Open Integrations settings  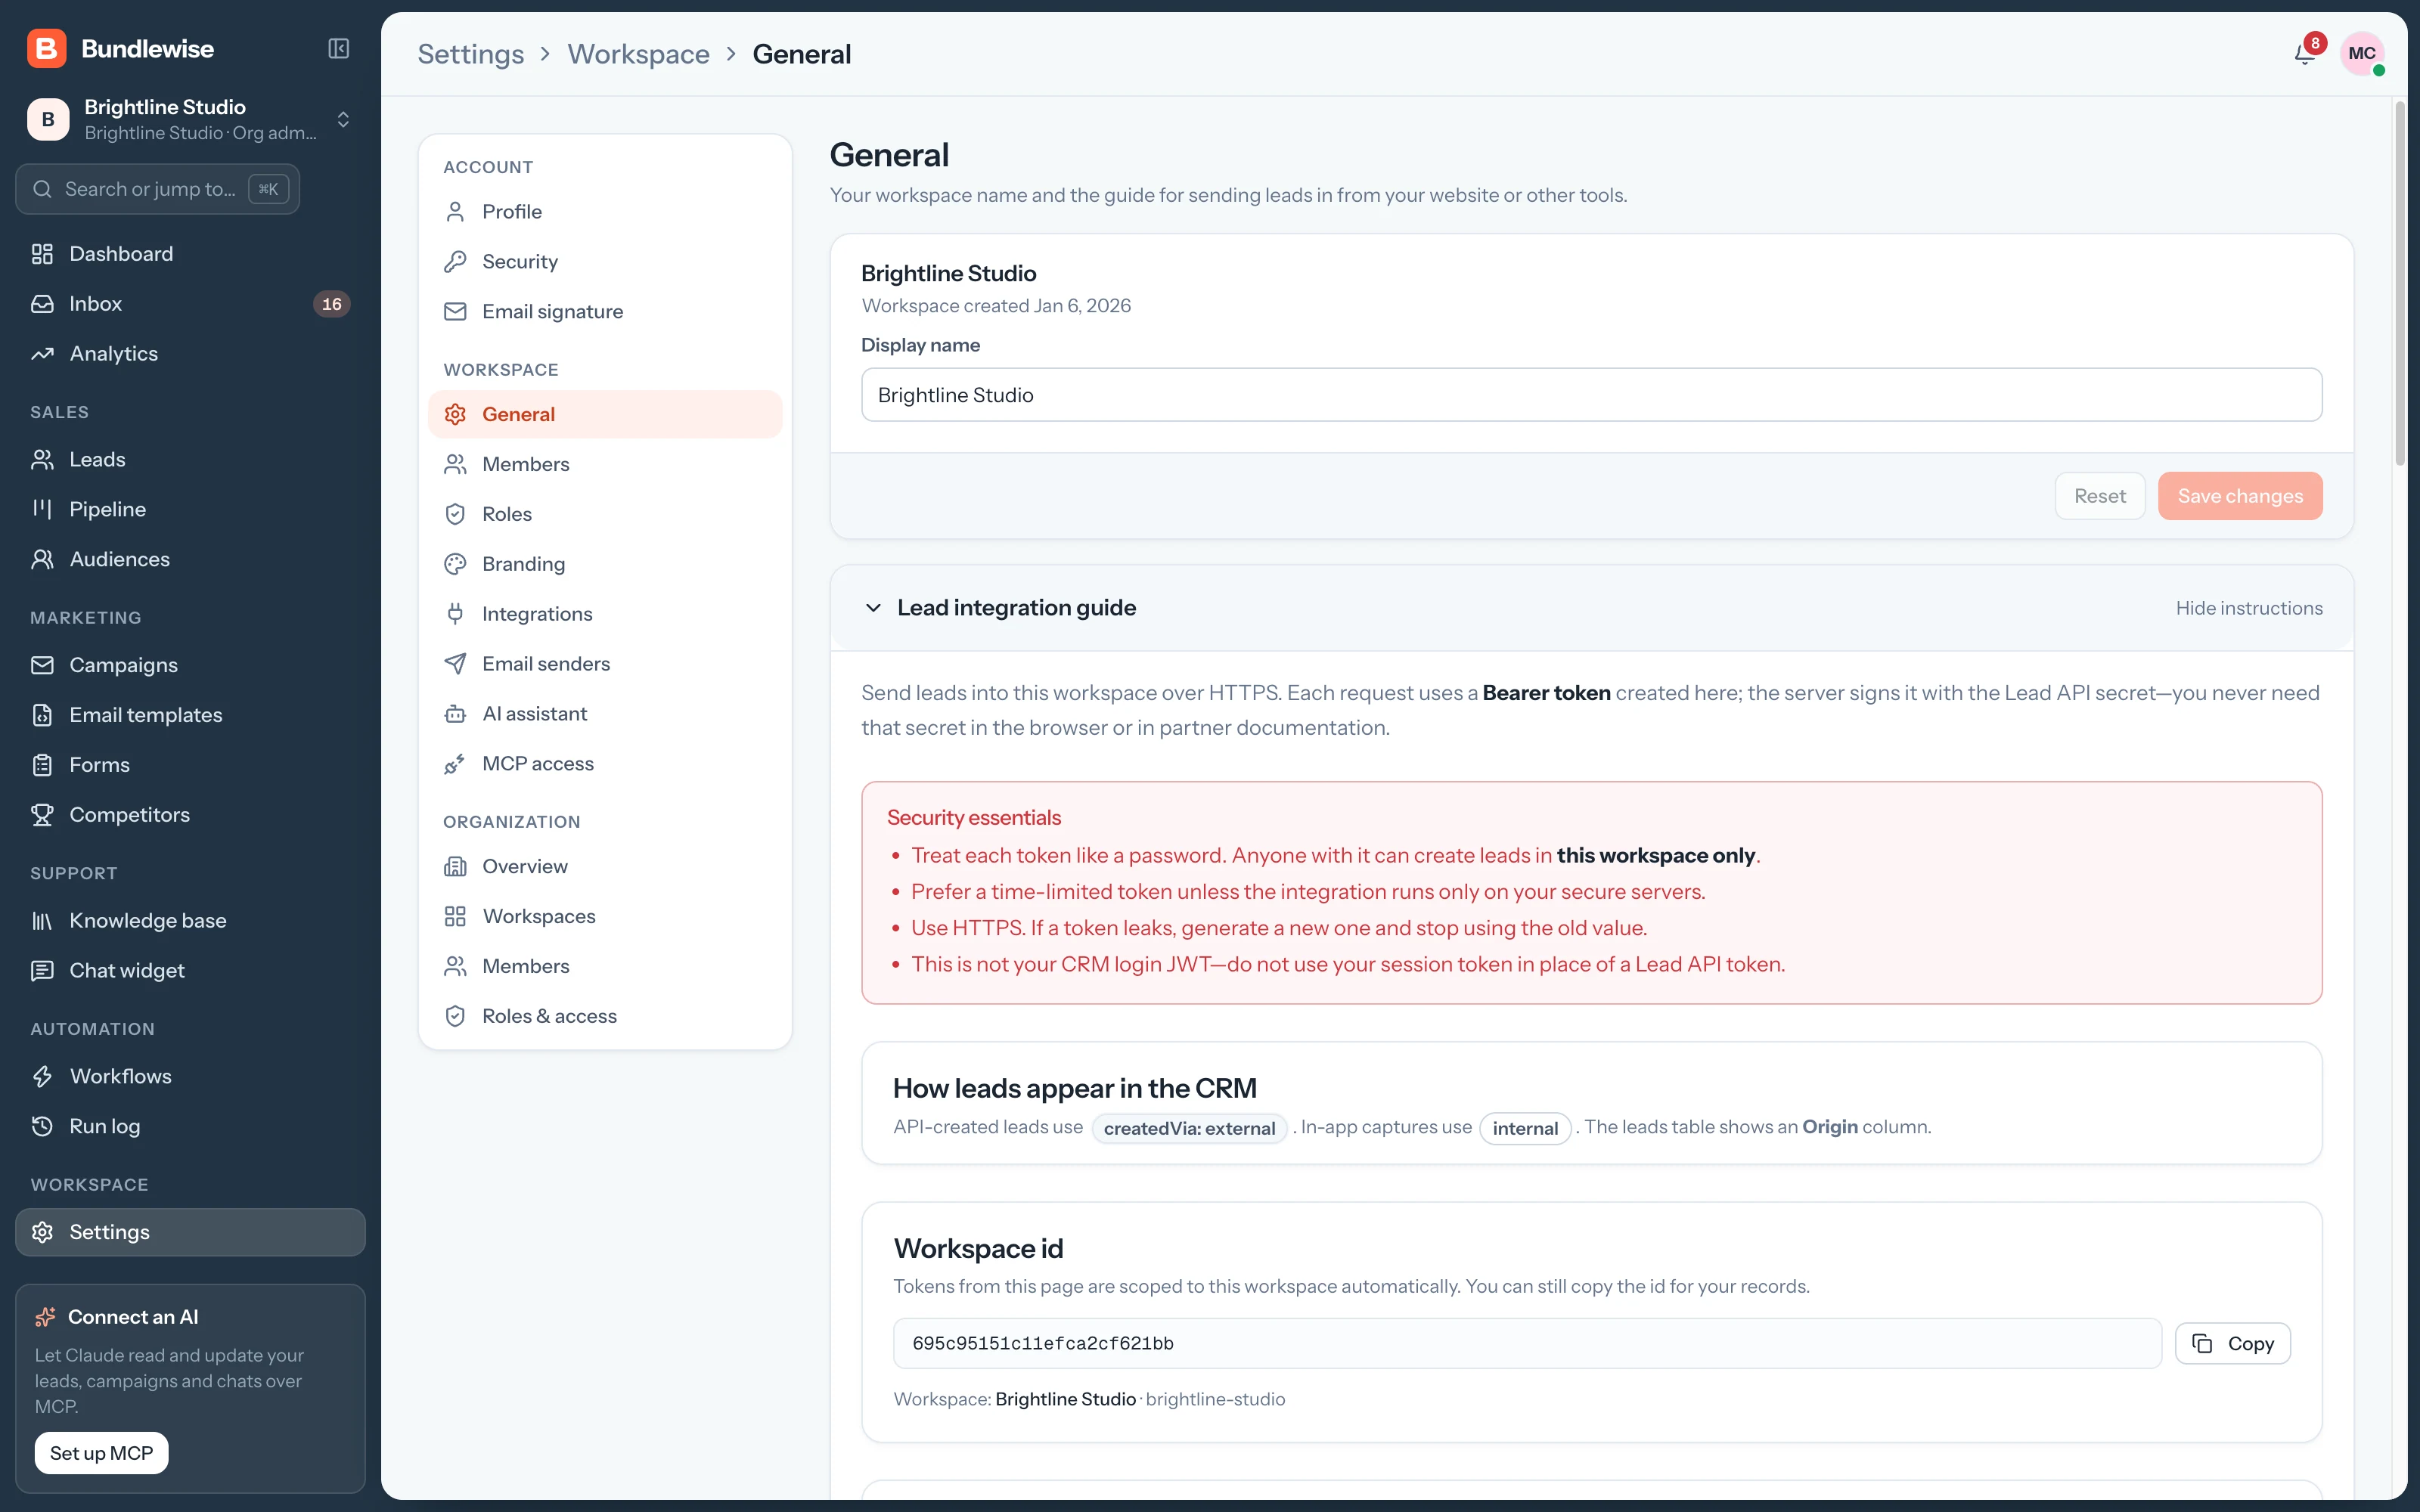pos(605,614)
